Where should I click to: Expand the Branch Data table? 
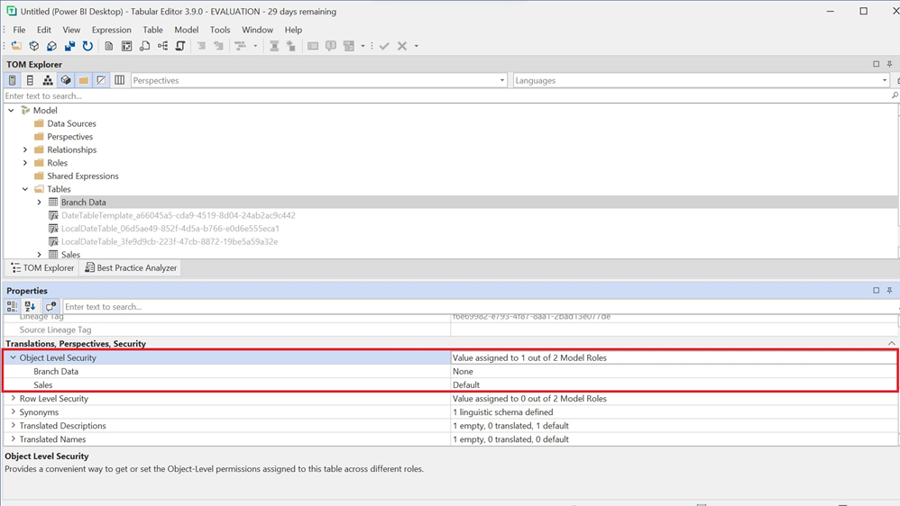[x=39, y=203]
